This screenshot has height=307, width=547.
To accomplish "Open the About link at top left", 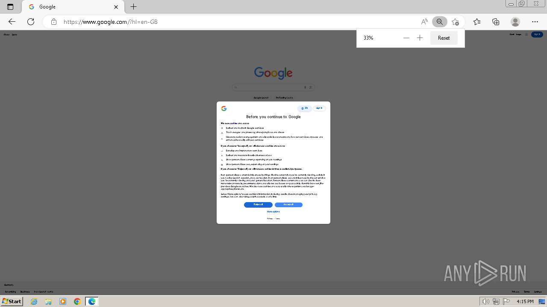I will click(6, 35).
